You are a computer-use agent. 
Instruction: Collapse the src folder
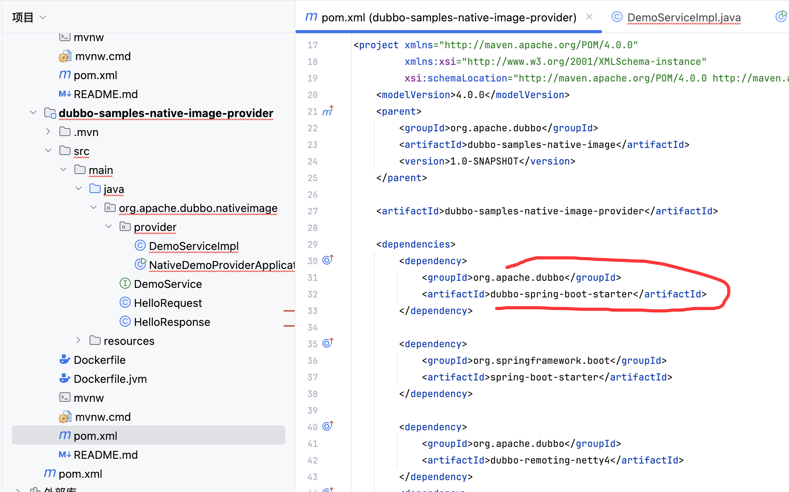tap(48, 150)
